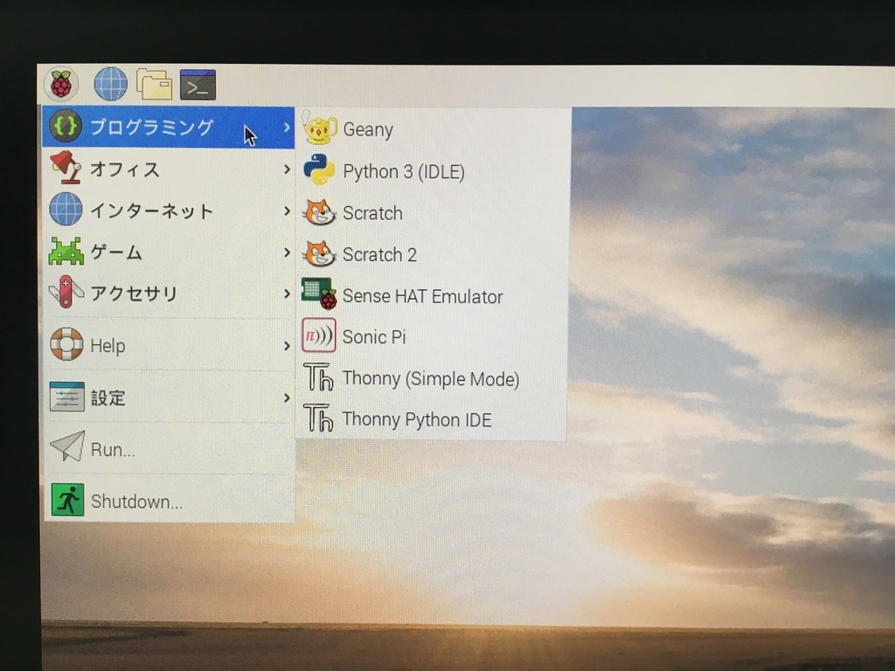The image size is (895, 671).
Task: Click the Sense HAT Emulator text
Action: coord(422,297)
